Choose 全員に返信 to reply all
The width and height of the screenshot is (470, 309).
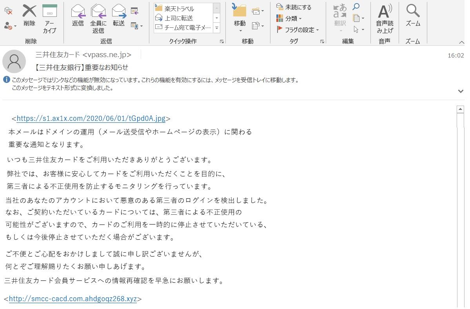[x=98, y=18]
